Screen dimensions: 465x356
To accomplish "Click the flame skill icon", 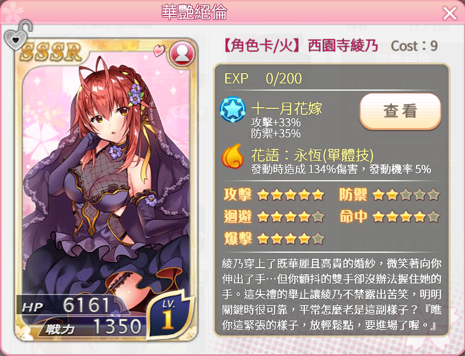I will pos(232,156).
